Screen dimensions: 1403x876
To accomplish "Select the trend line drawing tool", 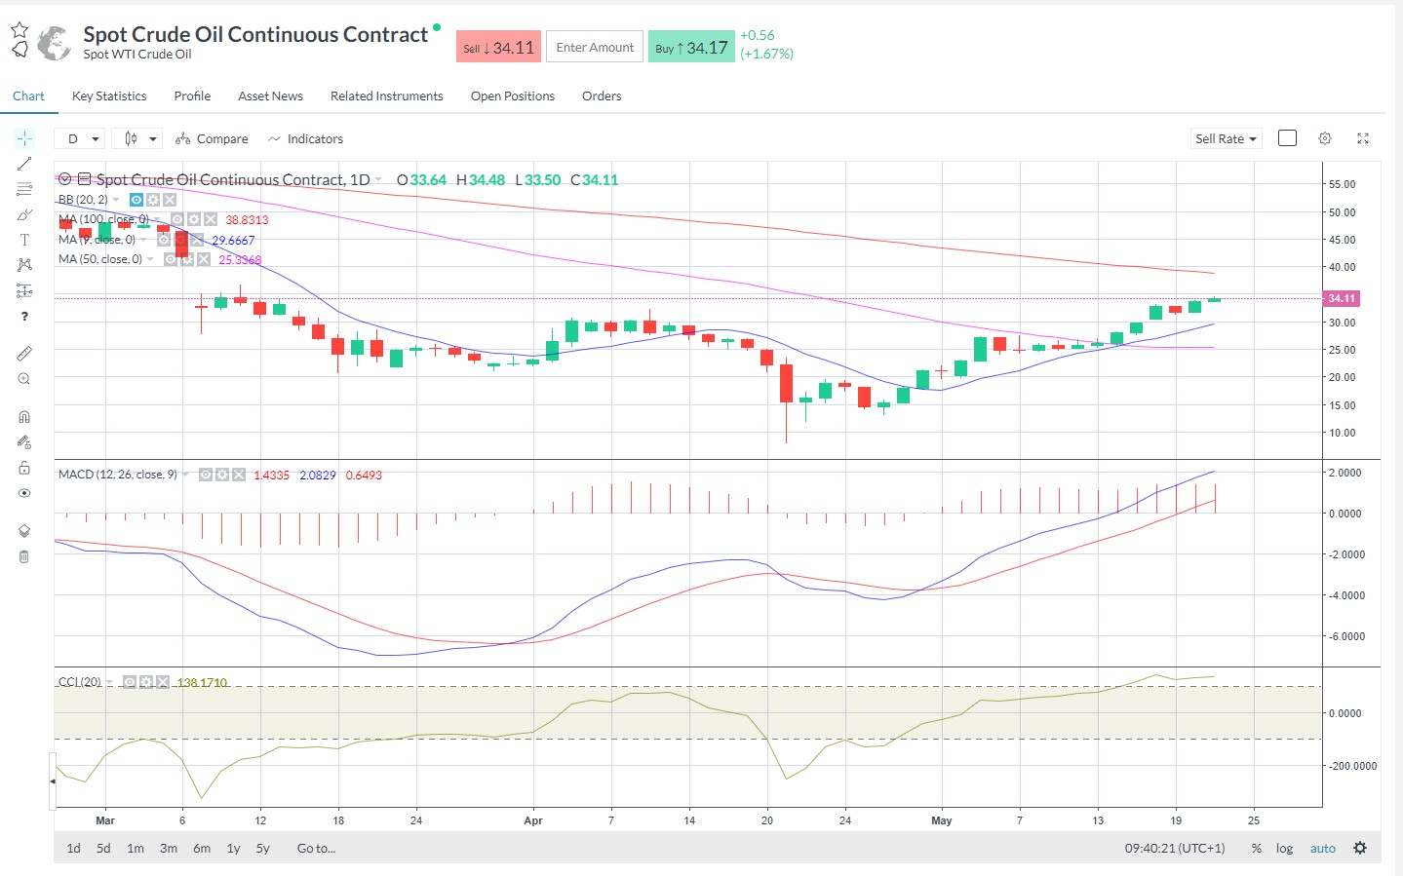I will click(24, 164).
